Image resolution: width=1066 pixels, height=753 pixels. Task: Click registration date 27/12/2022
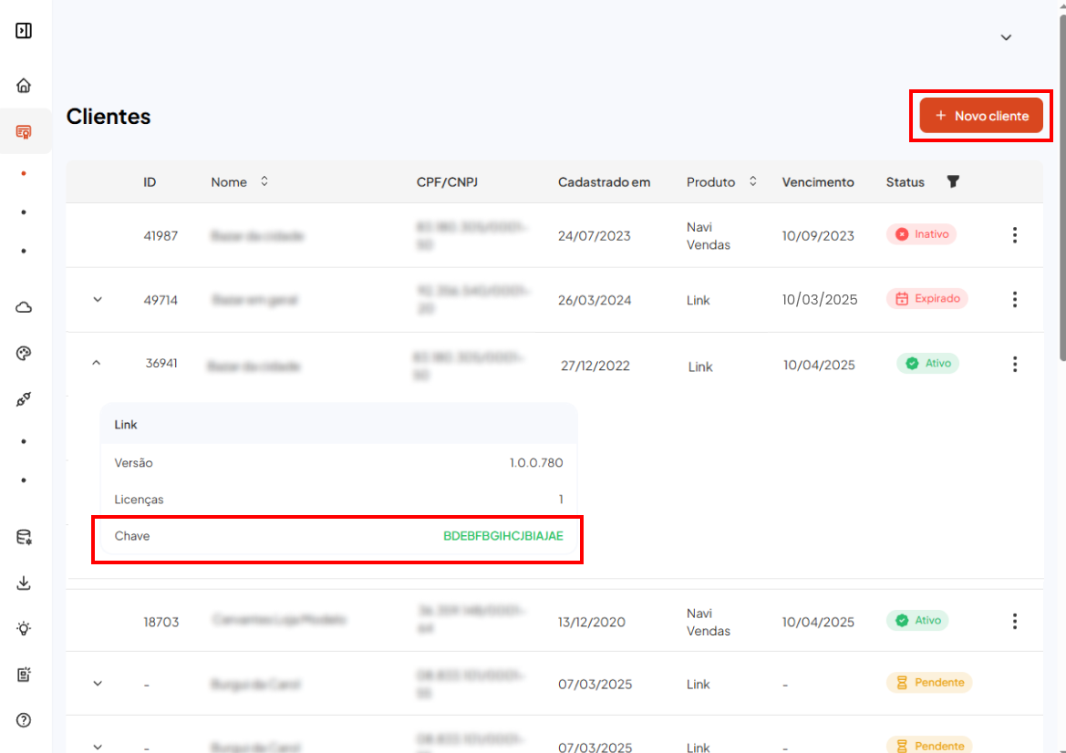(595, 366)
